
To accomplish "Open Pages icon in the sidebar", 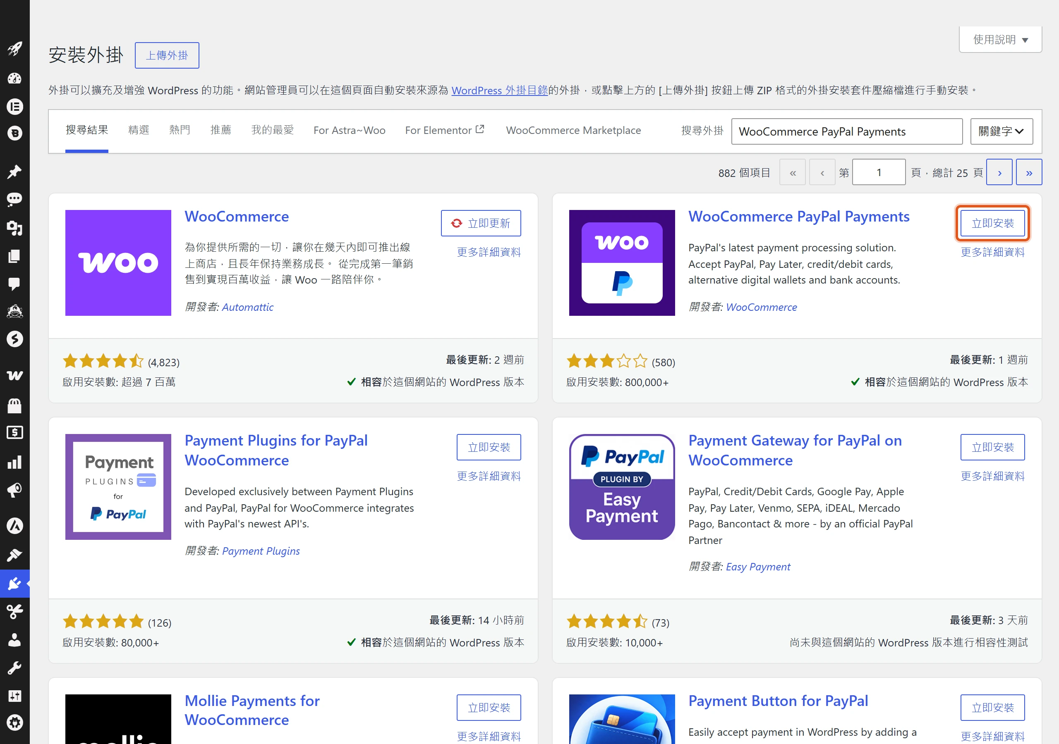I will click(15, 256).
